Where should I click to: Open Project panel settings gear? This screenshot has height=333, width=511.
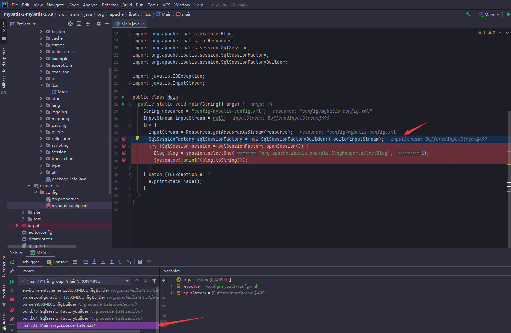click(x=99, y=24)
